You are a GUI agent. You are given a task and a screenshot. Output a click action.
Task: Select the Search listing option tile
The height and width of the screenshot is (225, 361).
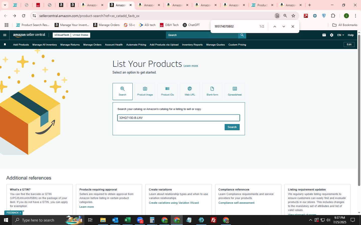(x=123, y=91)
